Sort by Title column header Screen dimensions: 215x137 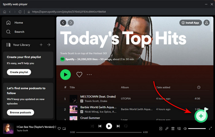coord(72,87)
